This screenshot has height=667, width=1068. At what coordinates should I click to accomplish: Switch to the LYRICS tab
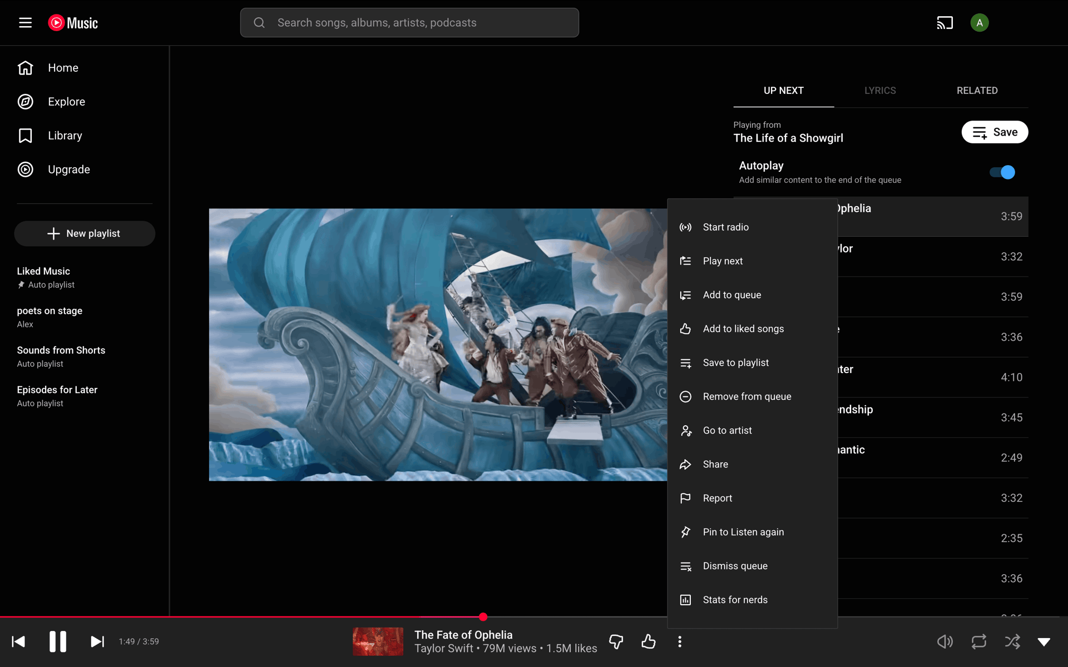880,91
